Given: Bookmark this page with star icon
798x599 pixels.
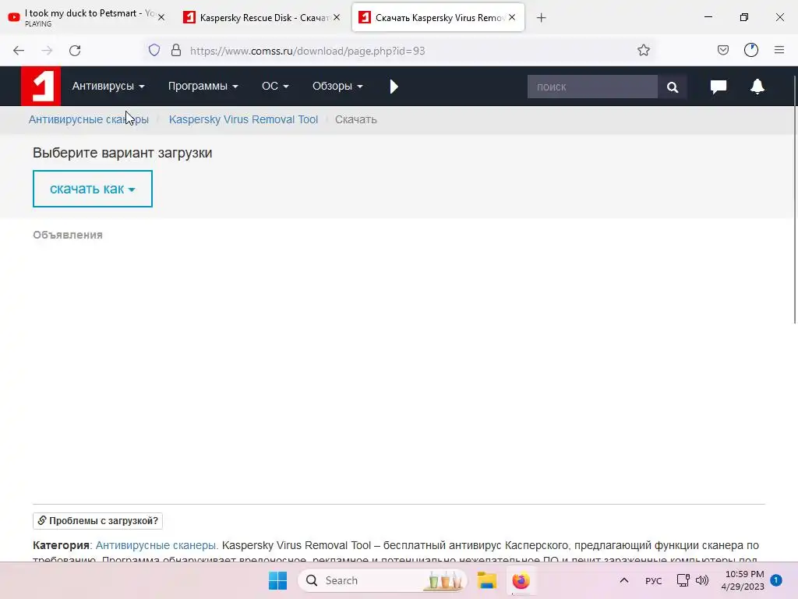Looking at the screenshot, I should tap(644, 51).
